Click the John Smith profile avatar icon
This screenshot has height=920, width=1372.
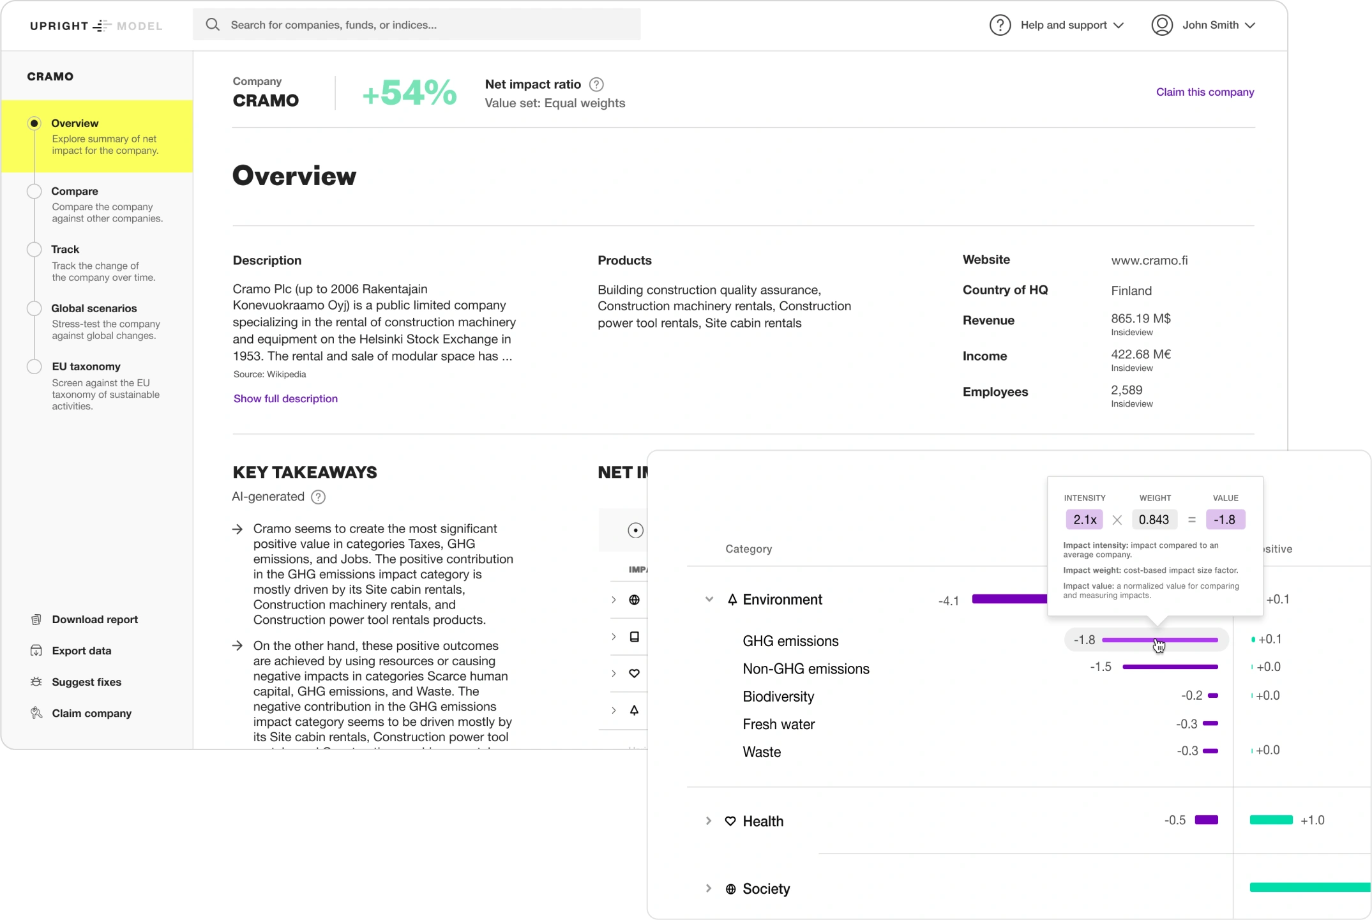tap(1162, 25)
